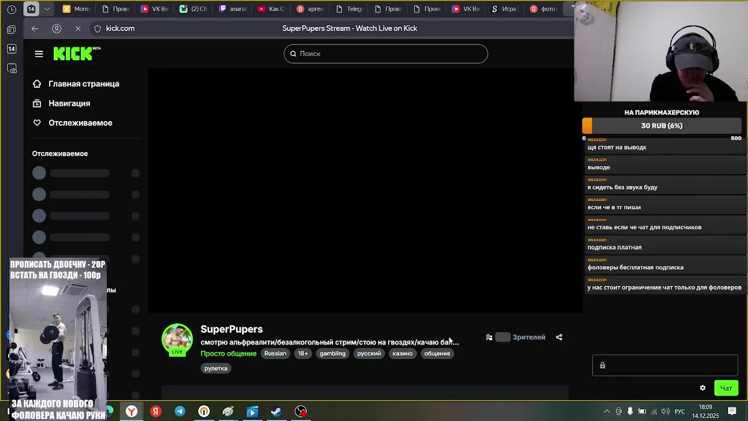
Task: Open the Просто общение category link
Action: coord(228,353)
